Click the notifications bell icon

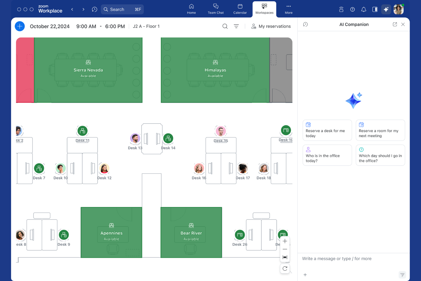pos(364,9)
